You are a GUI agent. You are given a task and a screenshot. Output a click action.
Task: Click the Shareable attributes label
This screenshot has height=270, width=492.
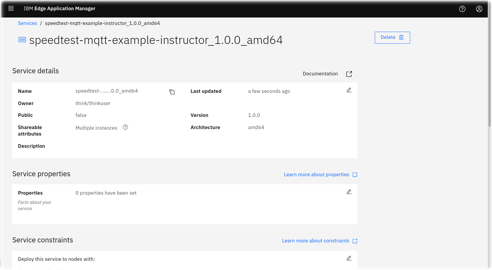point(30,131)
